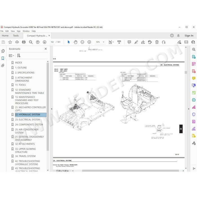
Task: Open the share with others icon
Action: 193,42
